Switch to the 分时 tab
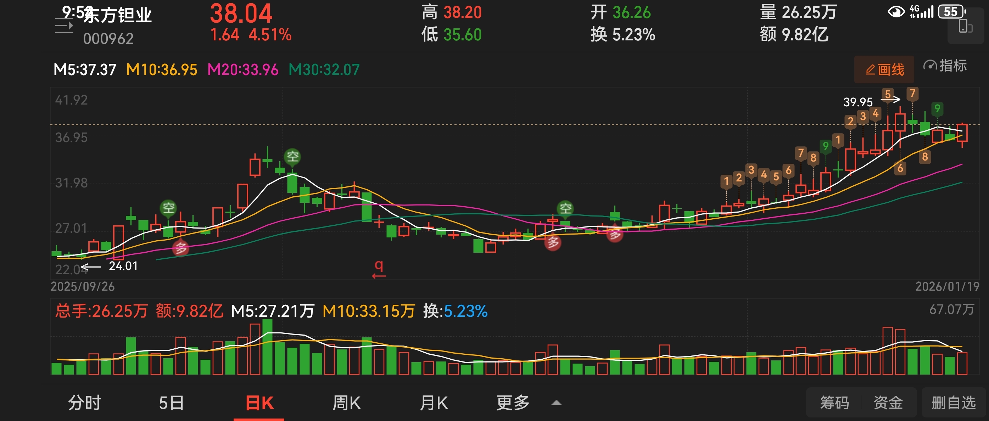This screenshot has width=989, height=421. (84, 403)
